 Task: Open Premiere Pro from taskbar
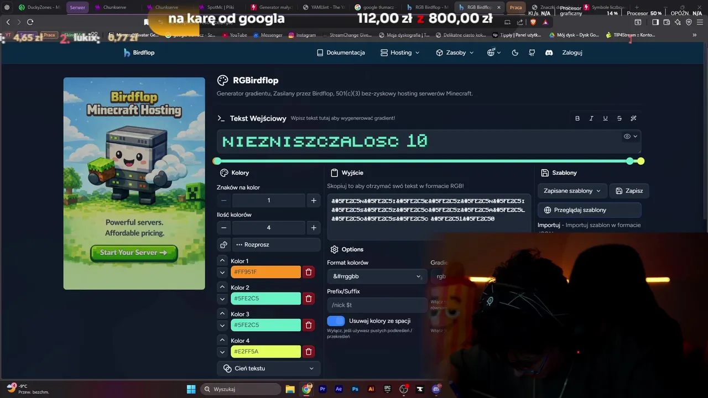pos(322,389)
